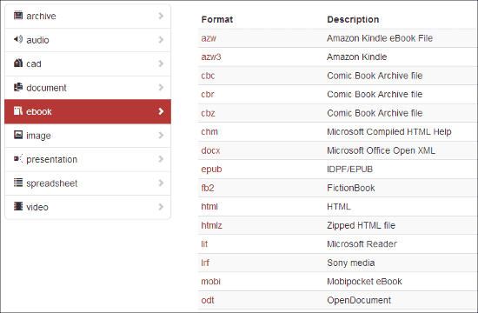Open the epub format link
This screenshot has width=478, height=313.
[211, 170]
